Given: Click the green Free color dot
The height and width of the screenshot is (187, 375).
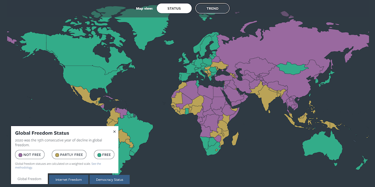Looking at the screenshot, I should tap(99, 154).
